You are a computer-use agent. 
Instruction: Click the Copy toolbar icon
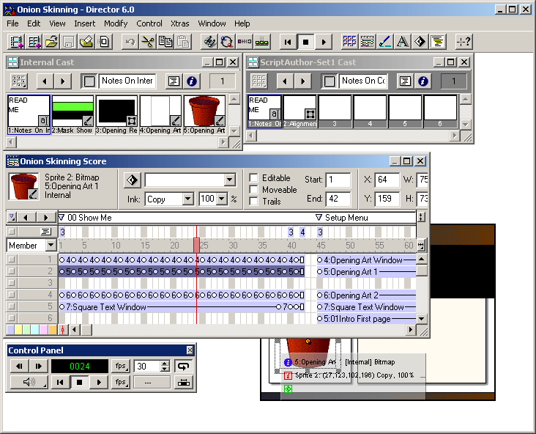tap(165, 42)
